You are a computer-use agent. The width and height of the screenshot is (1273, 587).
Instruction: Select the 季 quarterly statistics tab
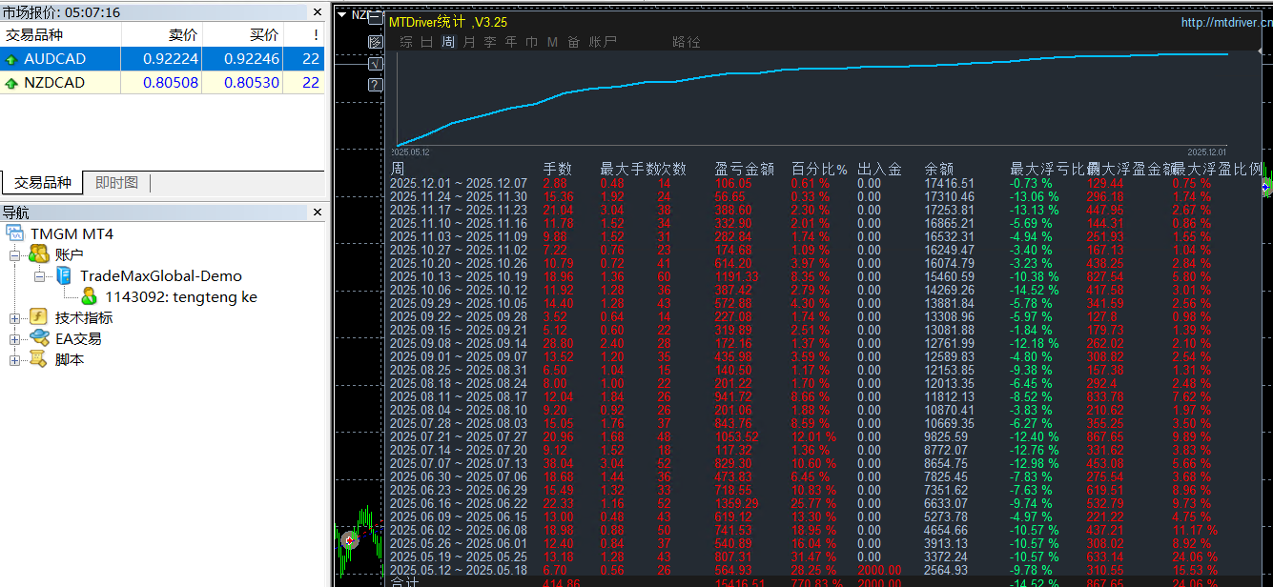tap(489, 42)
